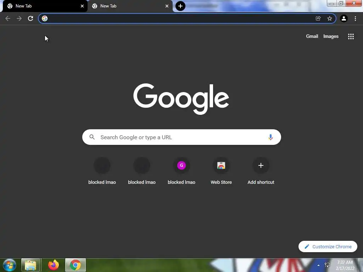
Task: Open Gmail link
Action: point(312,36)
